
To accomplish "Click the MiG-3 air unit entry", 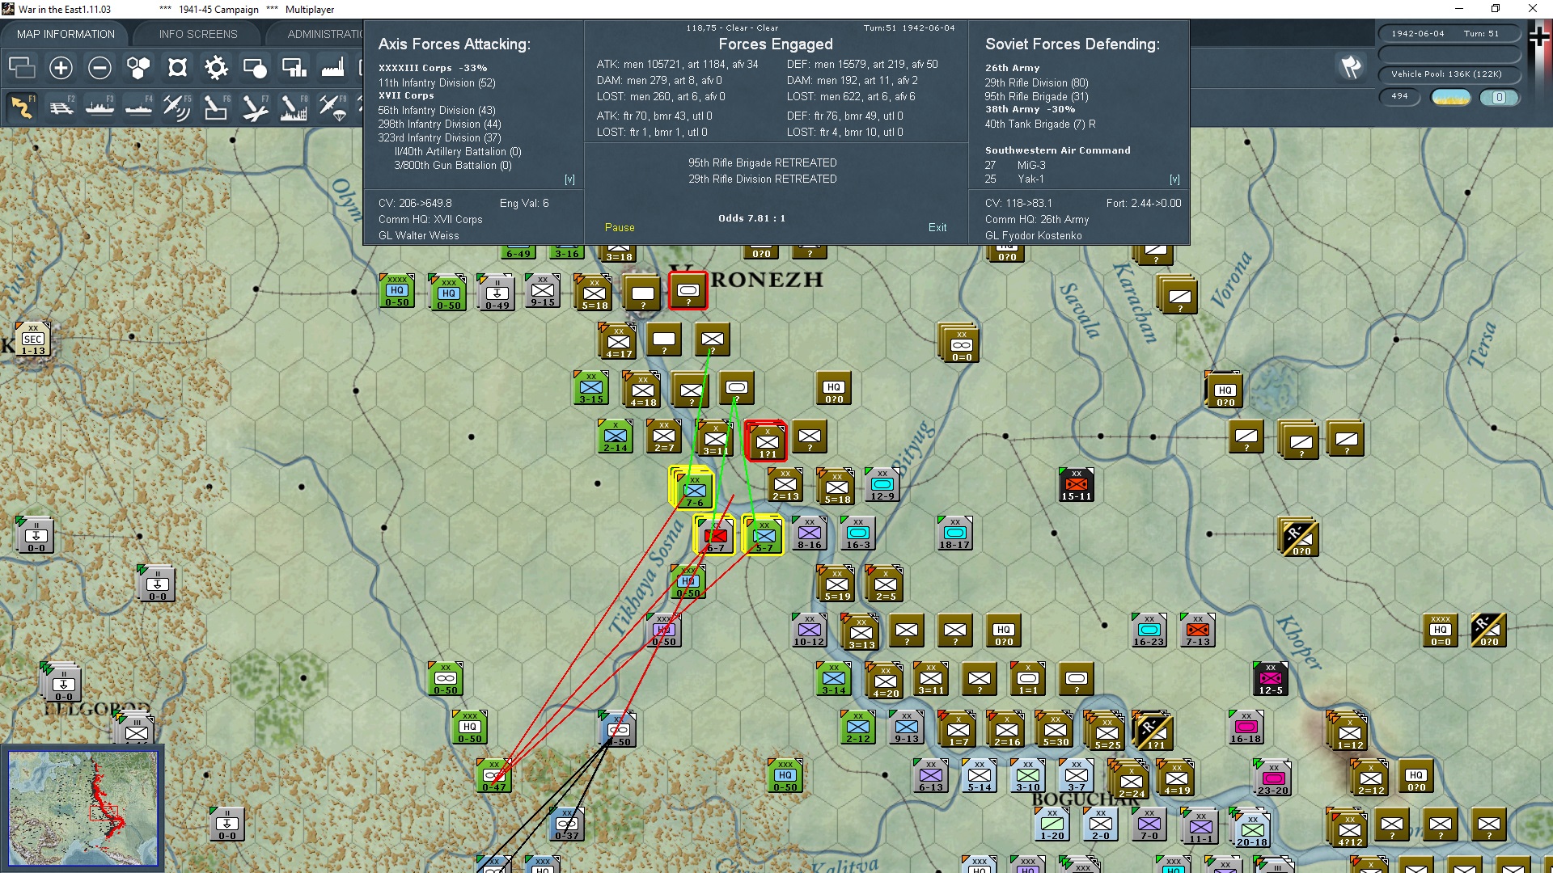I will click(1015, 165).
